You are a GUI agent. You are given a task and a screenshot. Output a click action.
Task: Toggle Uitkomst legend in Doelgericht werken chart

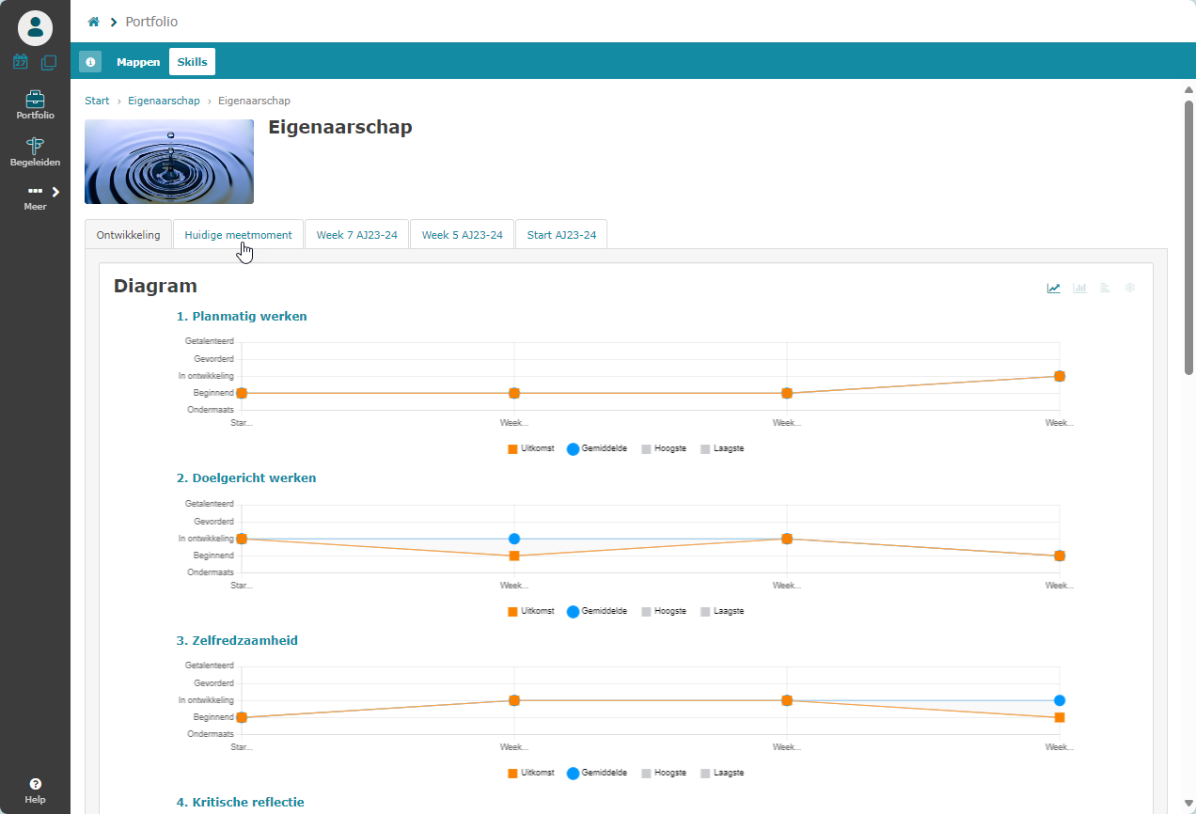tap(531, 611)
